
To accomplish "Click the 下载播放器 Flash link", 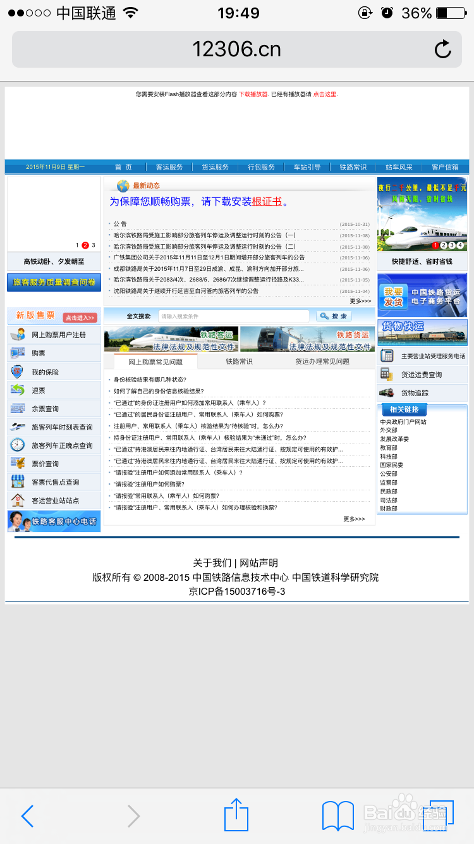I will 253,94.
